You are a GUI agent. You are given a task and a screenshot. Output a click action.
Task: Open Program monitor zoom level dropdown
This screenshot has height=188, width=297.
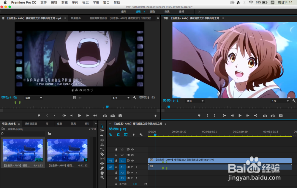point(195,101)
